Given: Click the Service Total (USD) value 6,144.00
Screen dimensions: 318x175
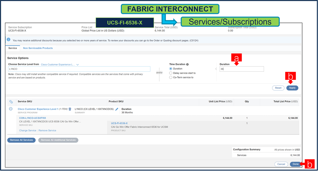Looking at the screenshot, I should pos(160,31).
